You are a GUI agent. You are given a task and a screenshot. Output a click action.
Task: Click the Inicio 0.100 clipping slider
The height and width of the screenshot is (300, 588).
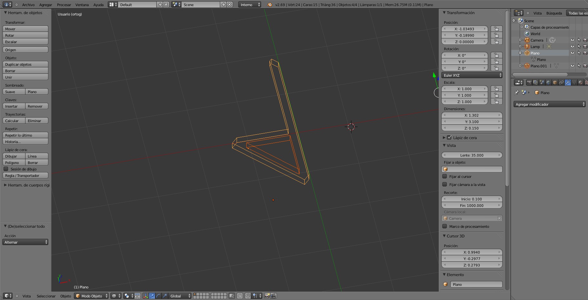pyautogui.click(x=472, y=199)
